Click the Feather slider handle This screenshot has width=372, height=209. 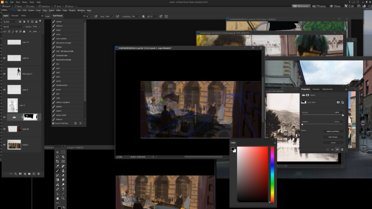coord(302,124)
